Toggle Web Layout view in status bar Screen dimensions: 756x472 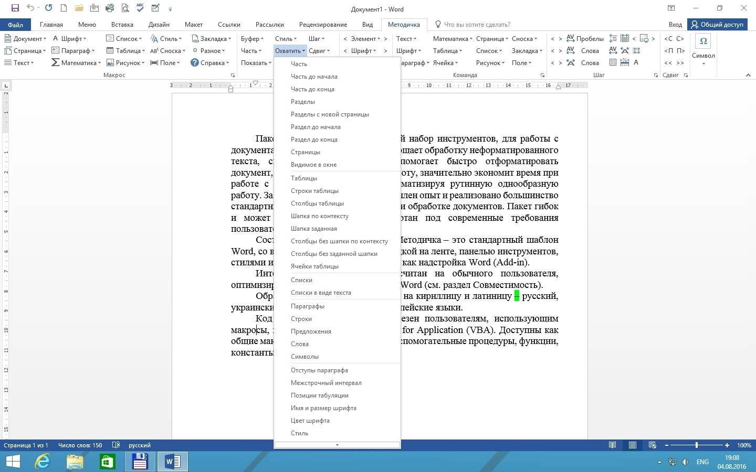click(x=653, y=445)
